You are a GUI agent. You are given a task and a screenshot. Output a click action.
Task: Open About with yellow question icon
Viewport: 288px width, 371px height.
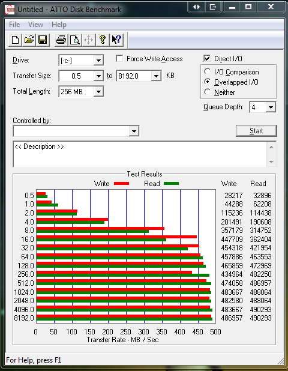click(x=103, y=40)
